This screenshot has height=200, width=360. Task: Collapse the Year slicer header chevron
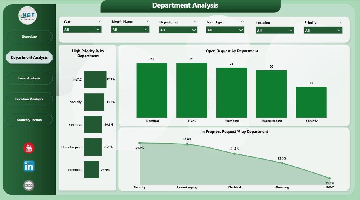(x=100, y=21)
